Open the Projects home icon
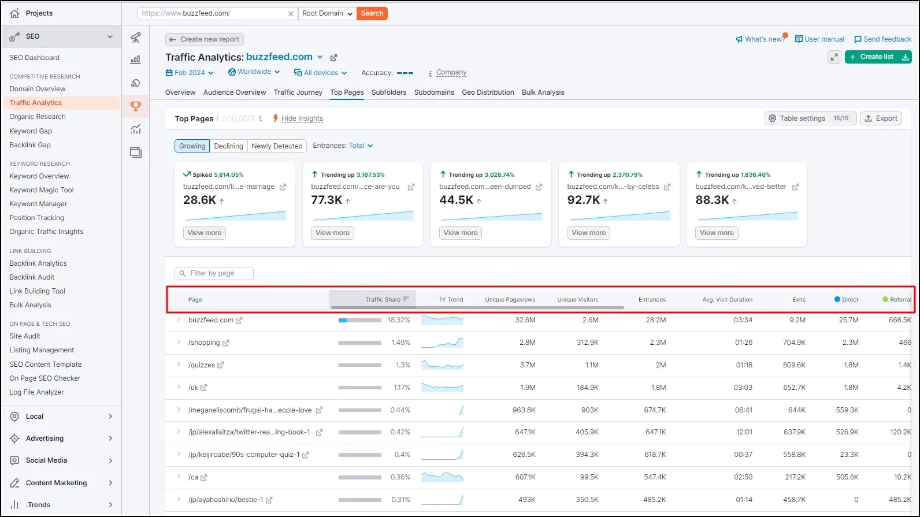Image resolution: width=920 pixels, height=517 pixels. tap(14, 13)
